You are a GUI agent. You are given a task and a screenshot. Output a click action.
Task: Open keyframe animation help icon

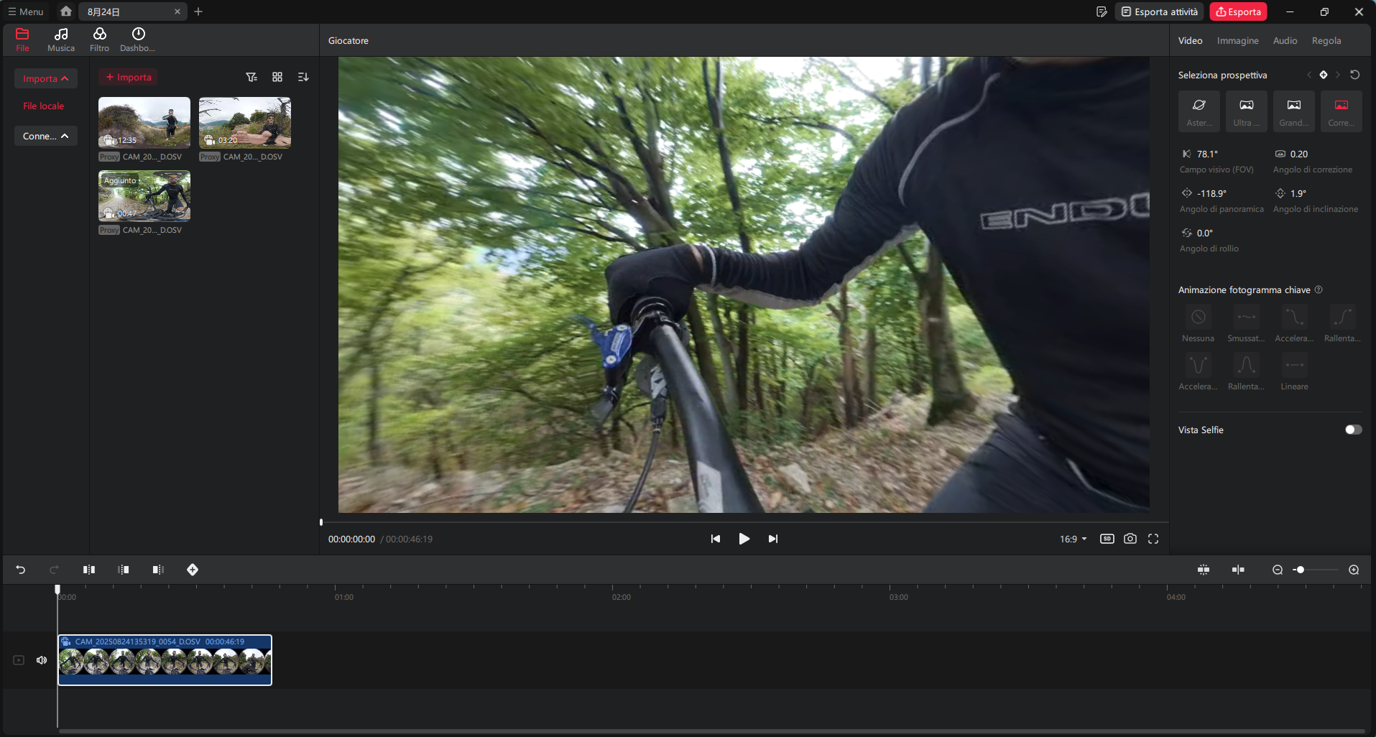point(1319,289)
